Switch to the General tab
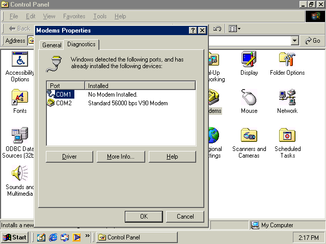 52,45
